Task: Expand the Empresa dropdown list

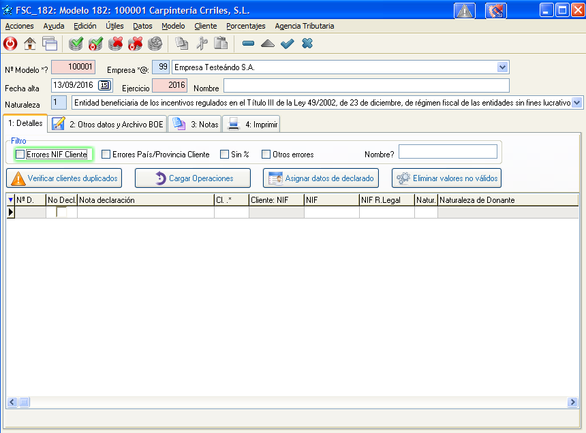Action: (x=503, y=67)
